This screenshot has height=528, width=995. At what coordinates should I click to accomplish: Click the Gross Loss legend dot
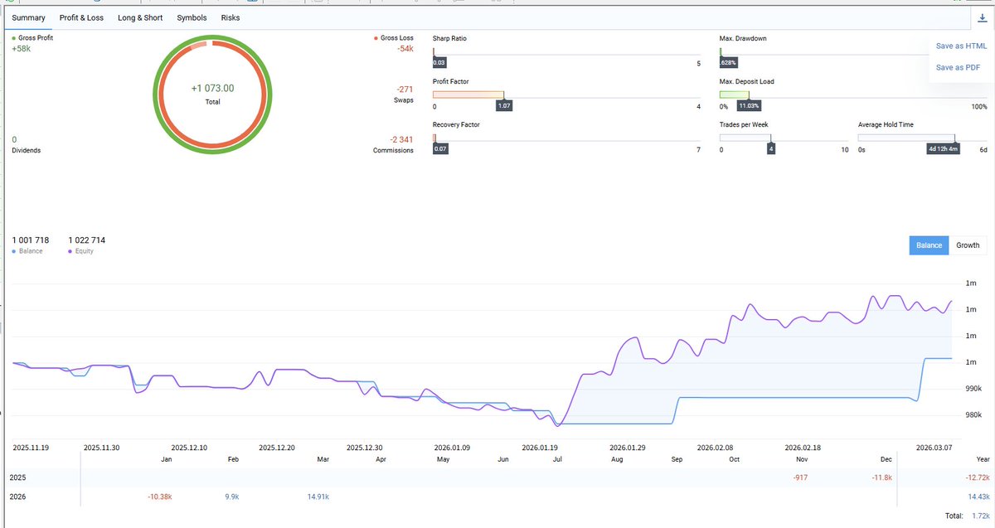(376, 38)
